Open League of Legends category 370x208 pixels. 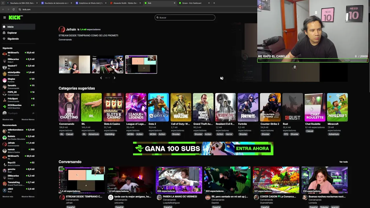click(x=136, y=107)
